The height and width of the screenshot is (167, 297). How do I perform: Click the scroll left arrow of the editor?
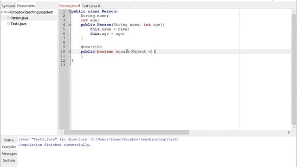click(61, 132)
